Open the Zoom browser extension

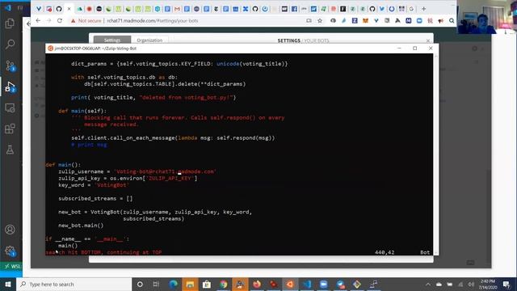click(419, 20)
